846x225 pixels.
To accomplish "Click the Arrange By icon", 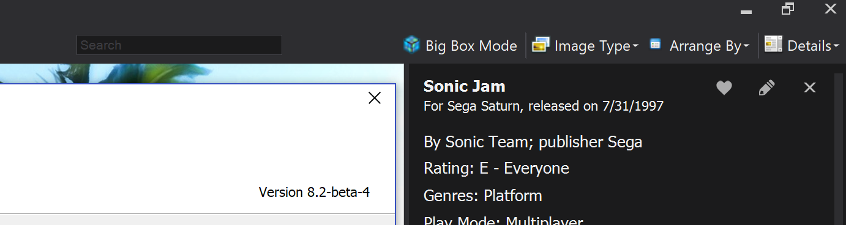I will (x=655, y=44).
